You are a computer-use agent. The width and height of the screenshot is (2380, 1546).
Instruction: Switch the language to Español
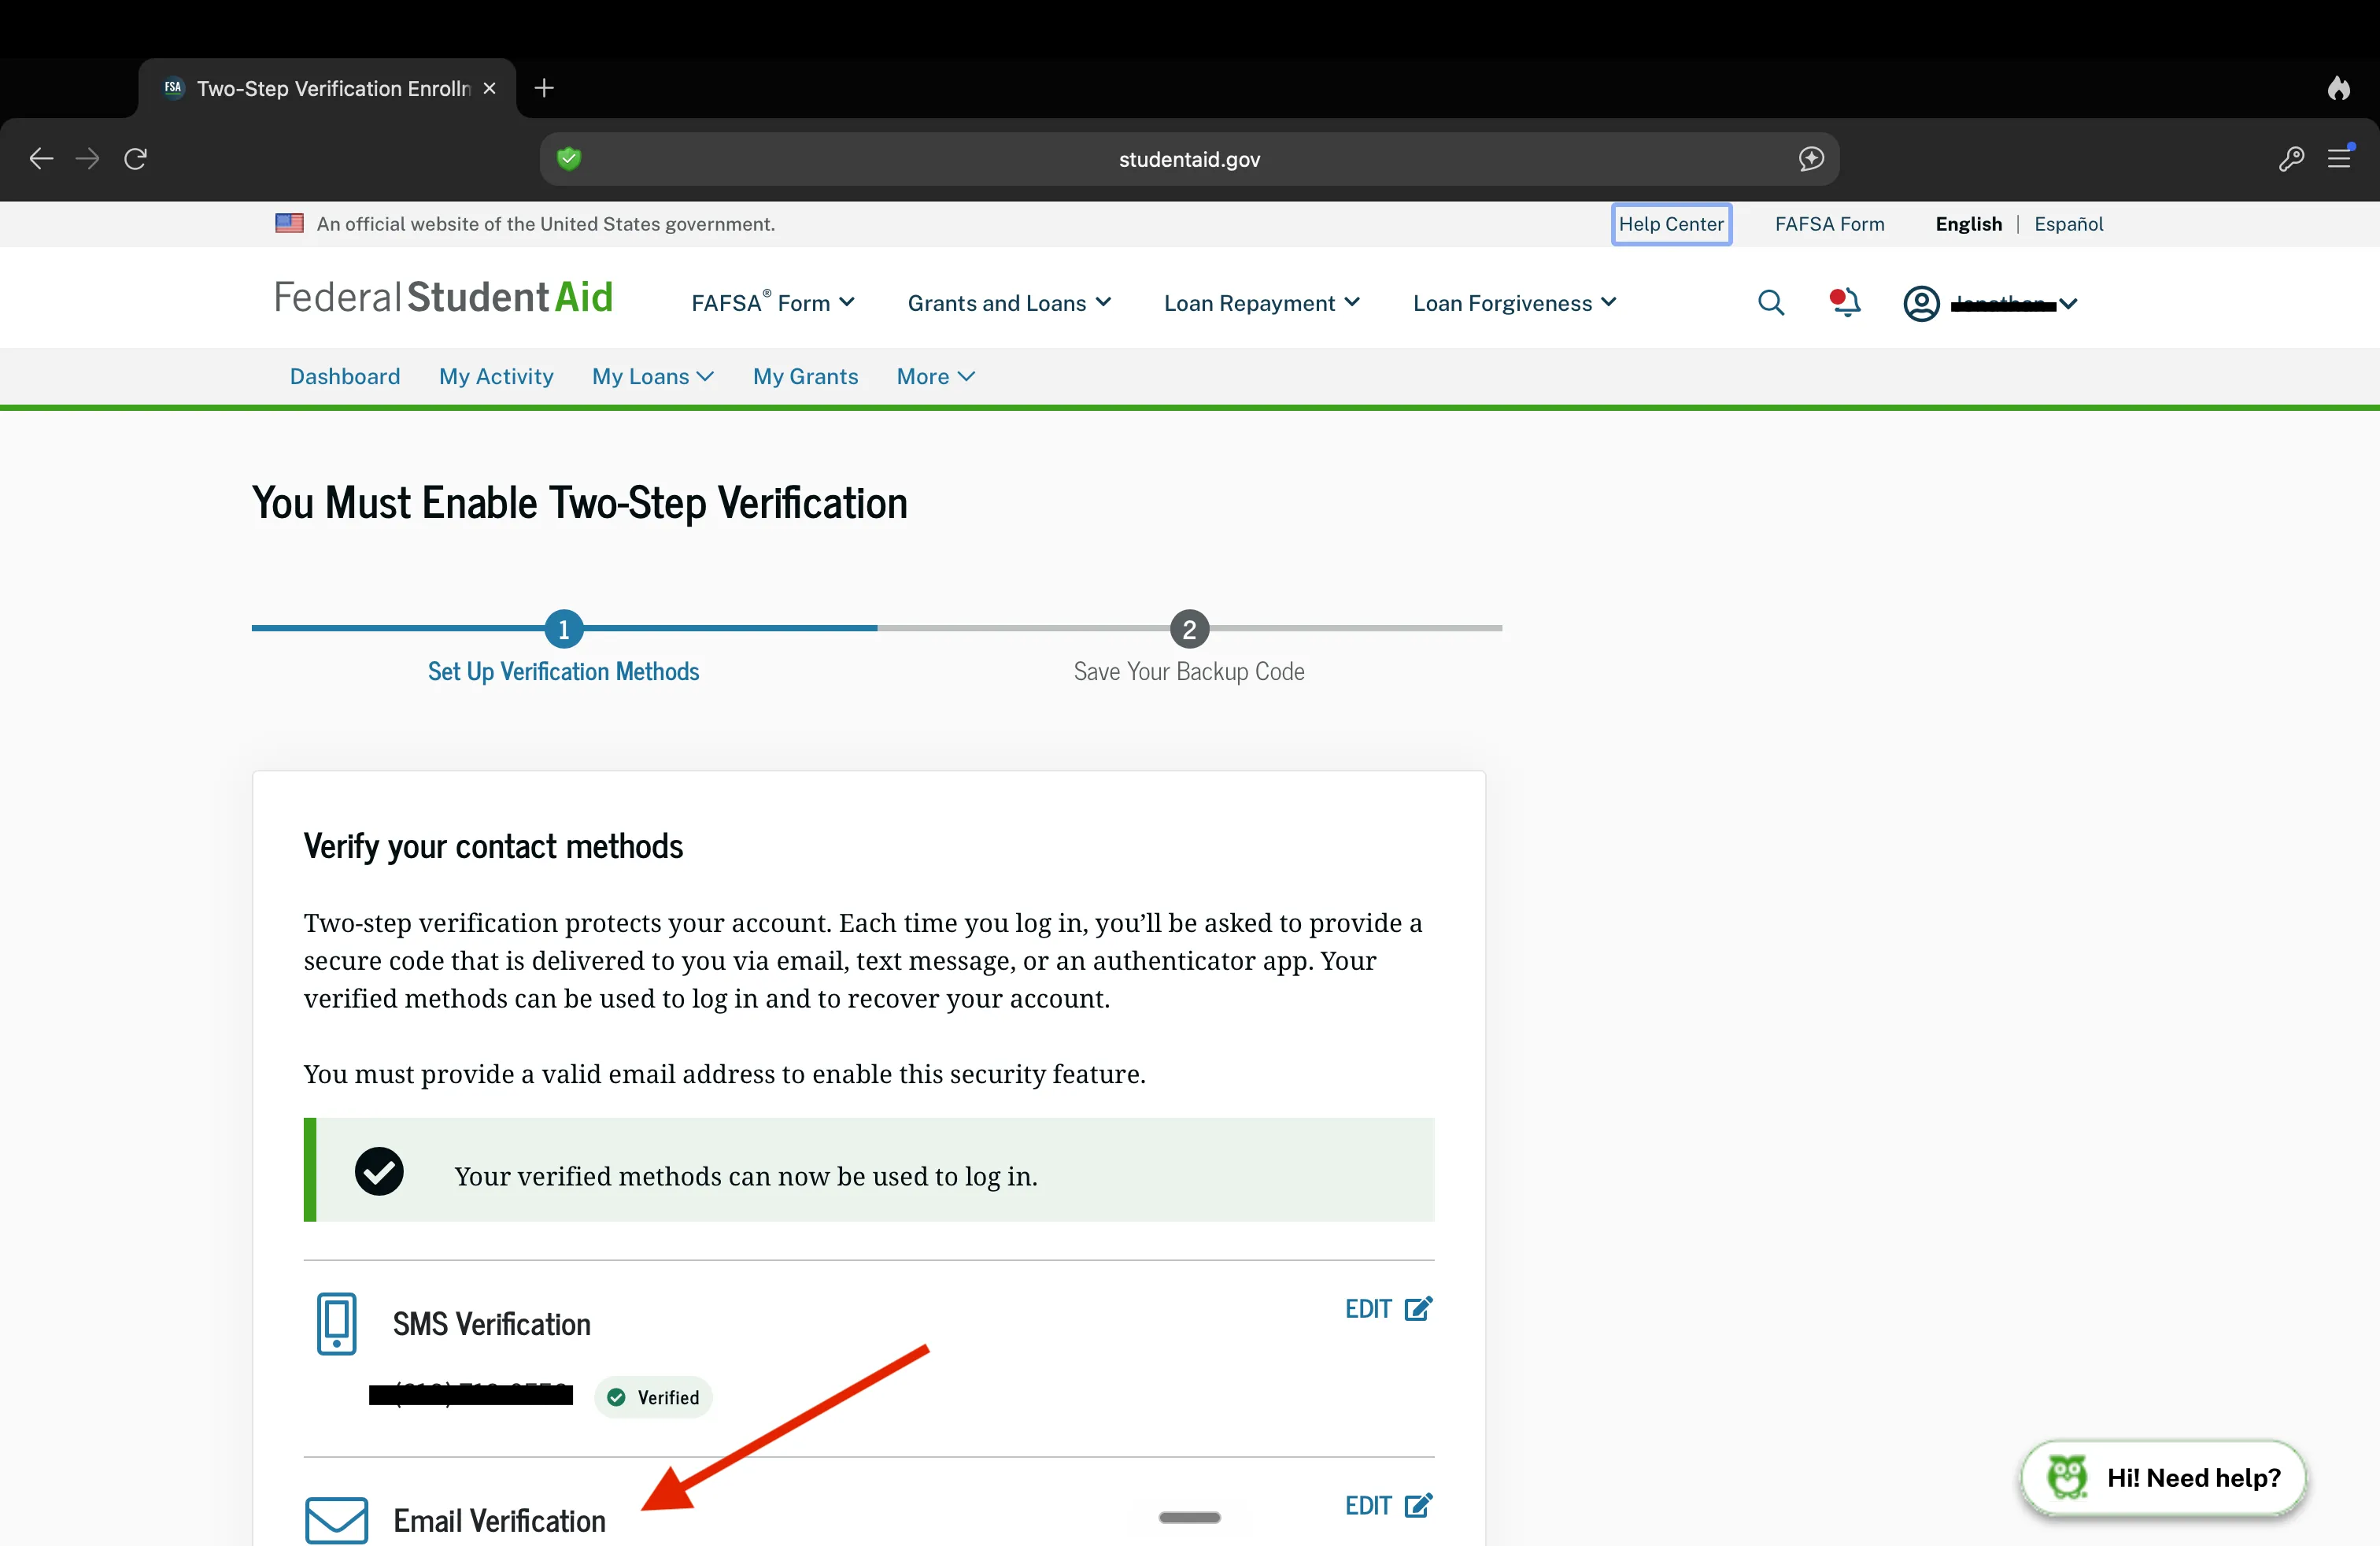(2068, 224)
